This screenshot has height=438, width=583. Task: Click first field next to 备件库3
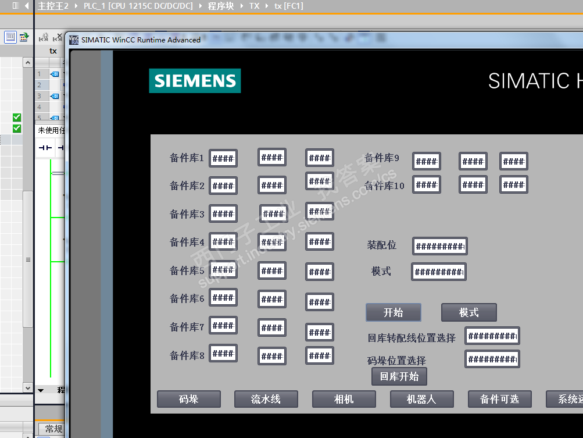[223, 213]
